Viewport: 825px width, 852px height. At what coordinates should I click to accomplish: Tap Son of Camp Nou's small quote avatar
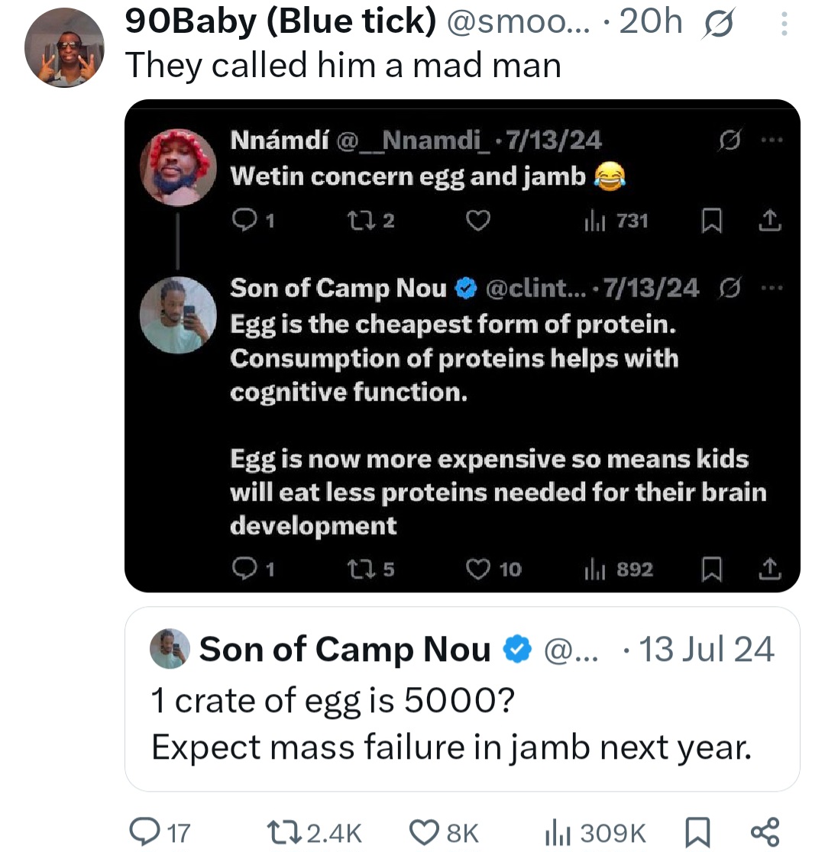point(170,648)
